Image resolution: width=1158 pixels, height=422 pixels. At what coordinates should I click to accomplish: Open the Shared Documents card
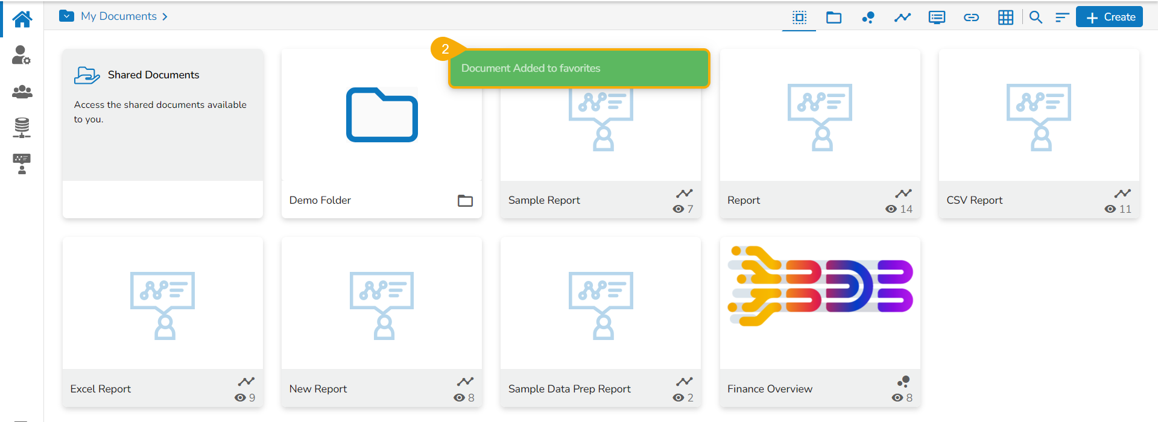coord(163,133)
